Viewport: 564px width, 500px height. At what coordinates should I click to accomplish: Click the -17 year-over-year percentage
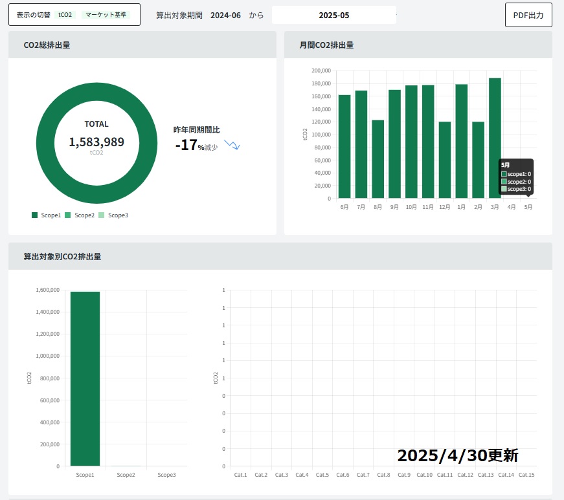click(186, 145)
